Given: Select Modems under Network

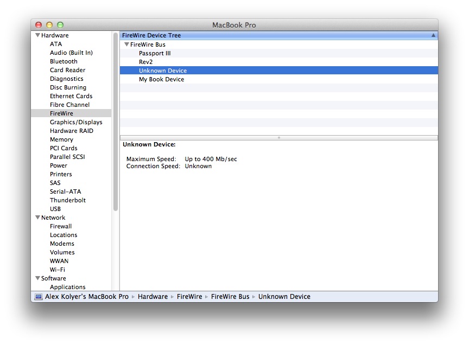Looking at the screenshot, I should pos(62,244).
